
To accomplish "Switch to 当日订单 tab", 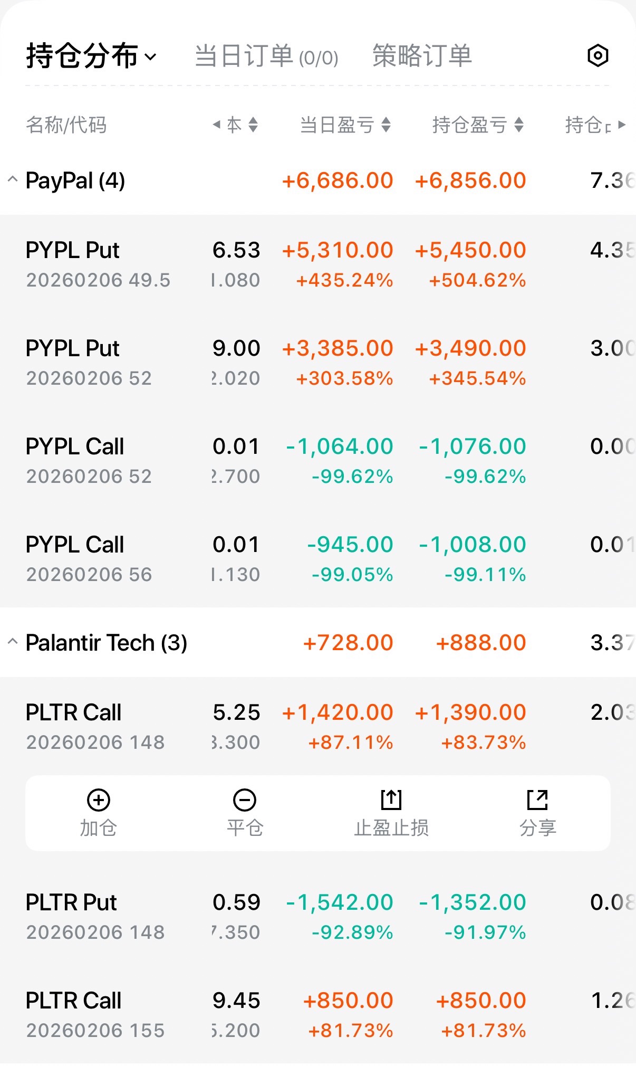I will tap(266, 56).
